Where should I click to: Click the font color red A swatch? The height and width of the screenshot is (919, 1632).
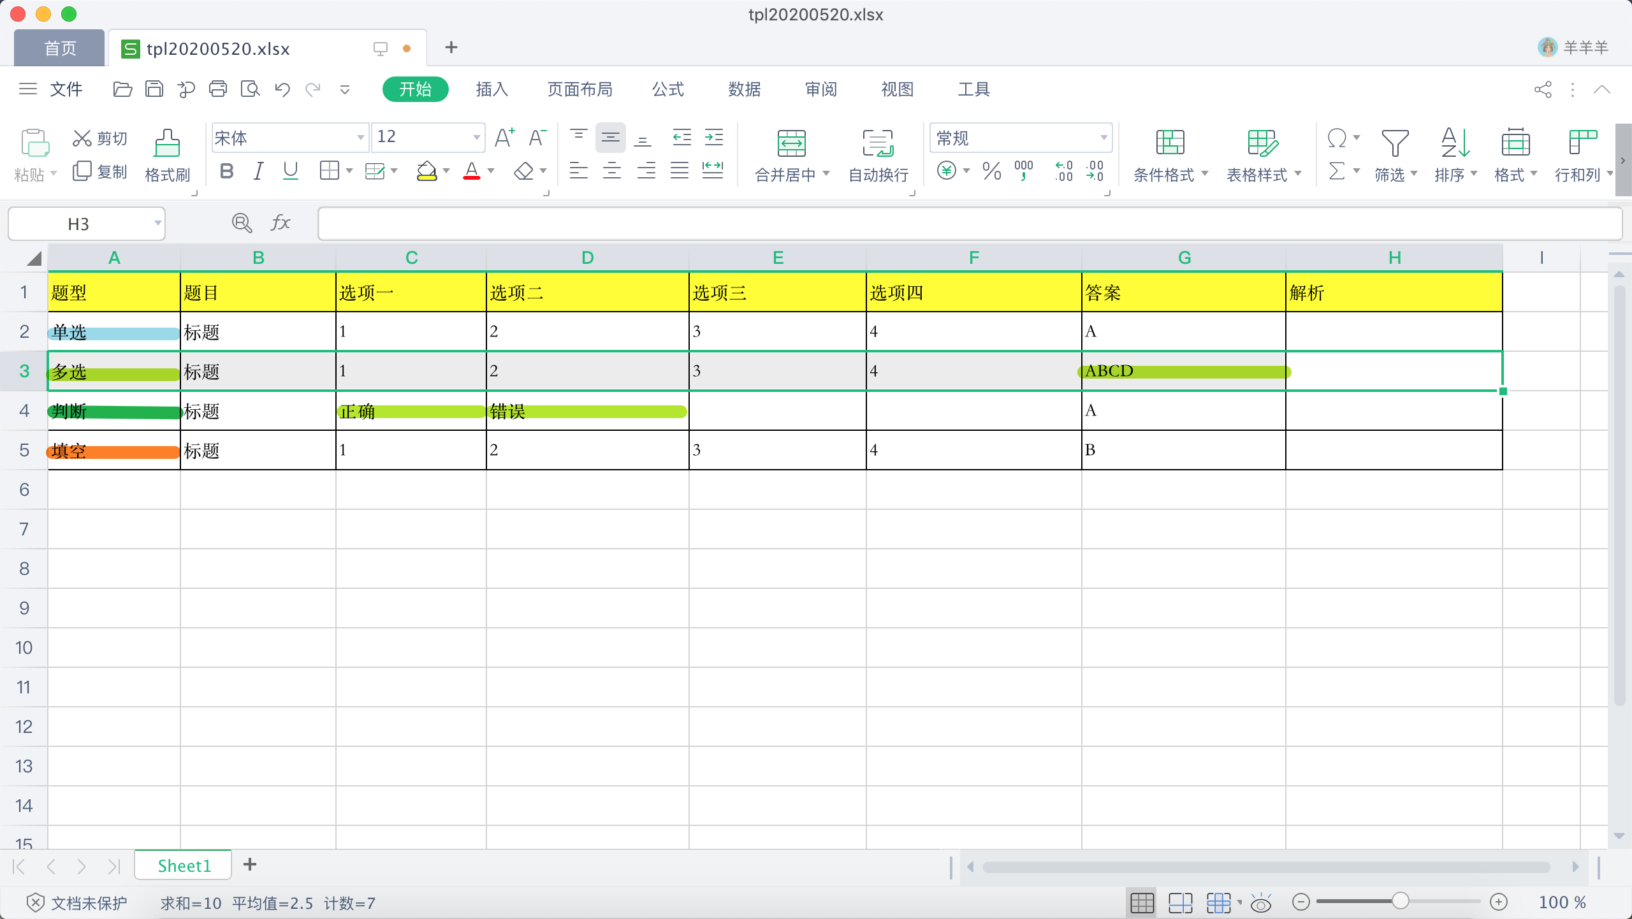[x=472, y=171]
